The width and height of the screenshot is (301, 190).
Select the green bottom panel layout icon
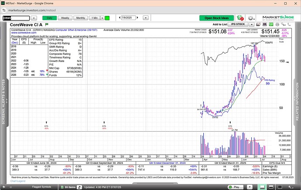[262, 187]
